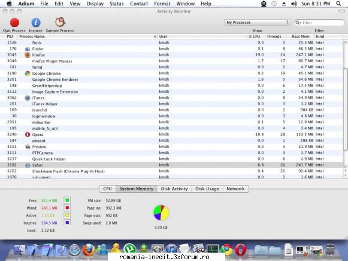Sort by the Kind column header
Screen dimensions: 348x261
pyautogui.click(x=328, y=37)
